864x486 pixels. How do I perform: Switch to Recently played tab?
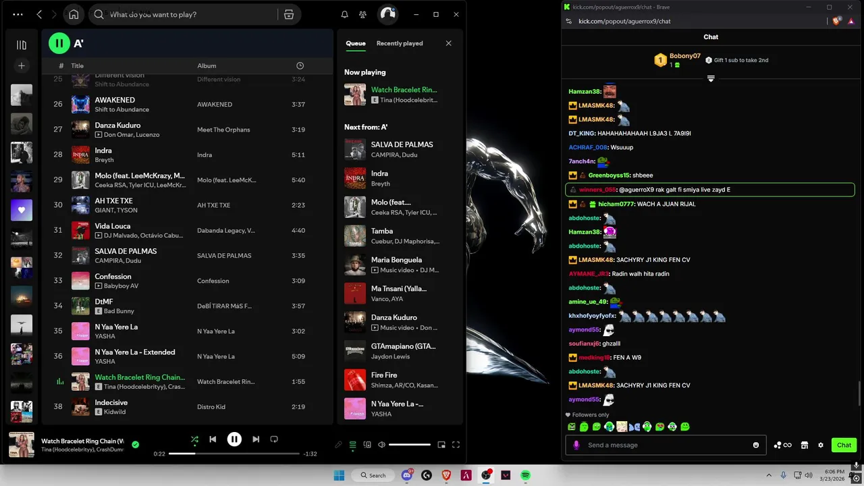click(x=400, y=43)
